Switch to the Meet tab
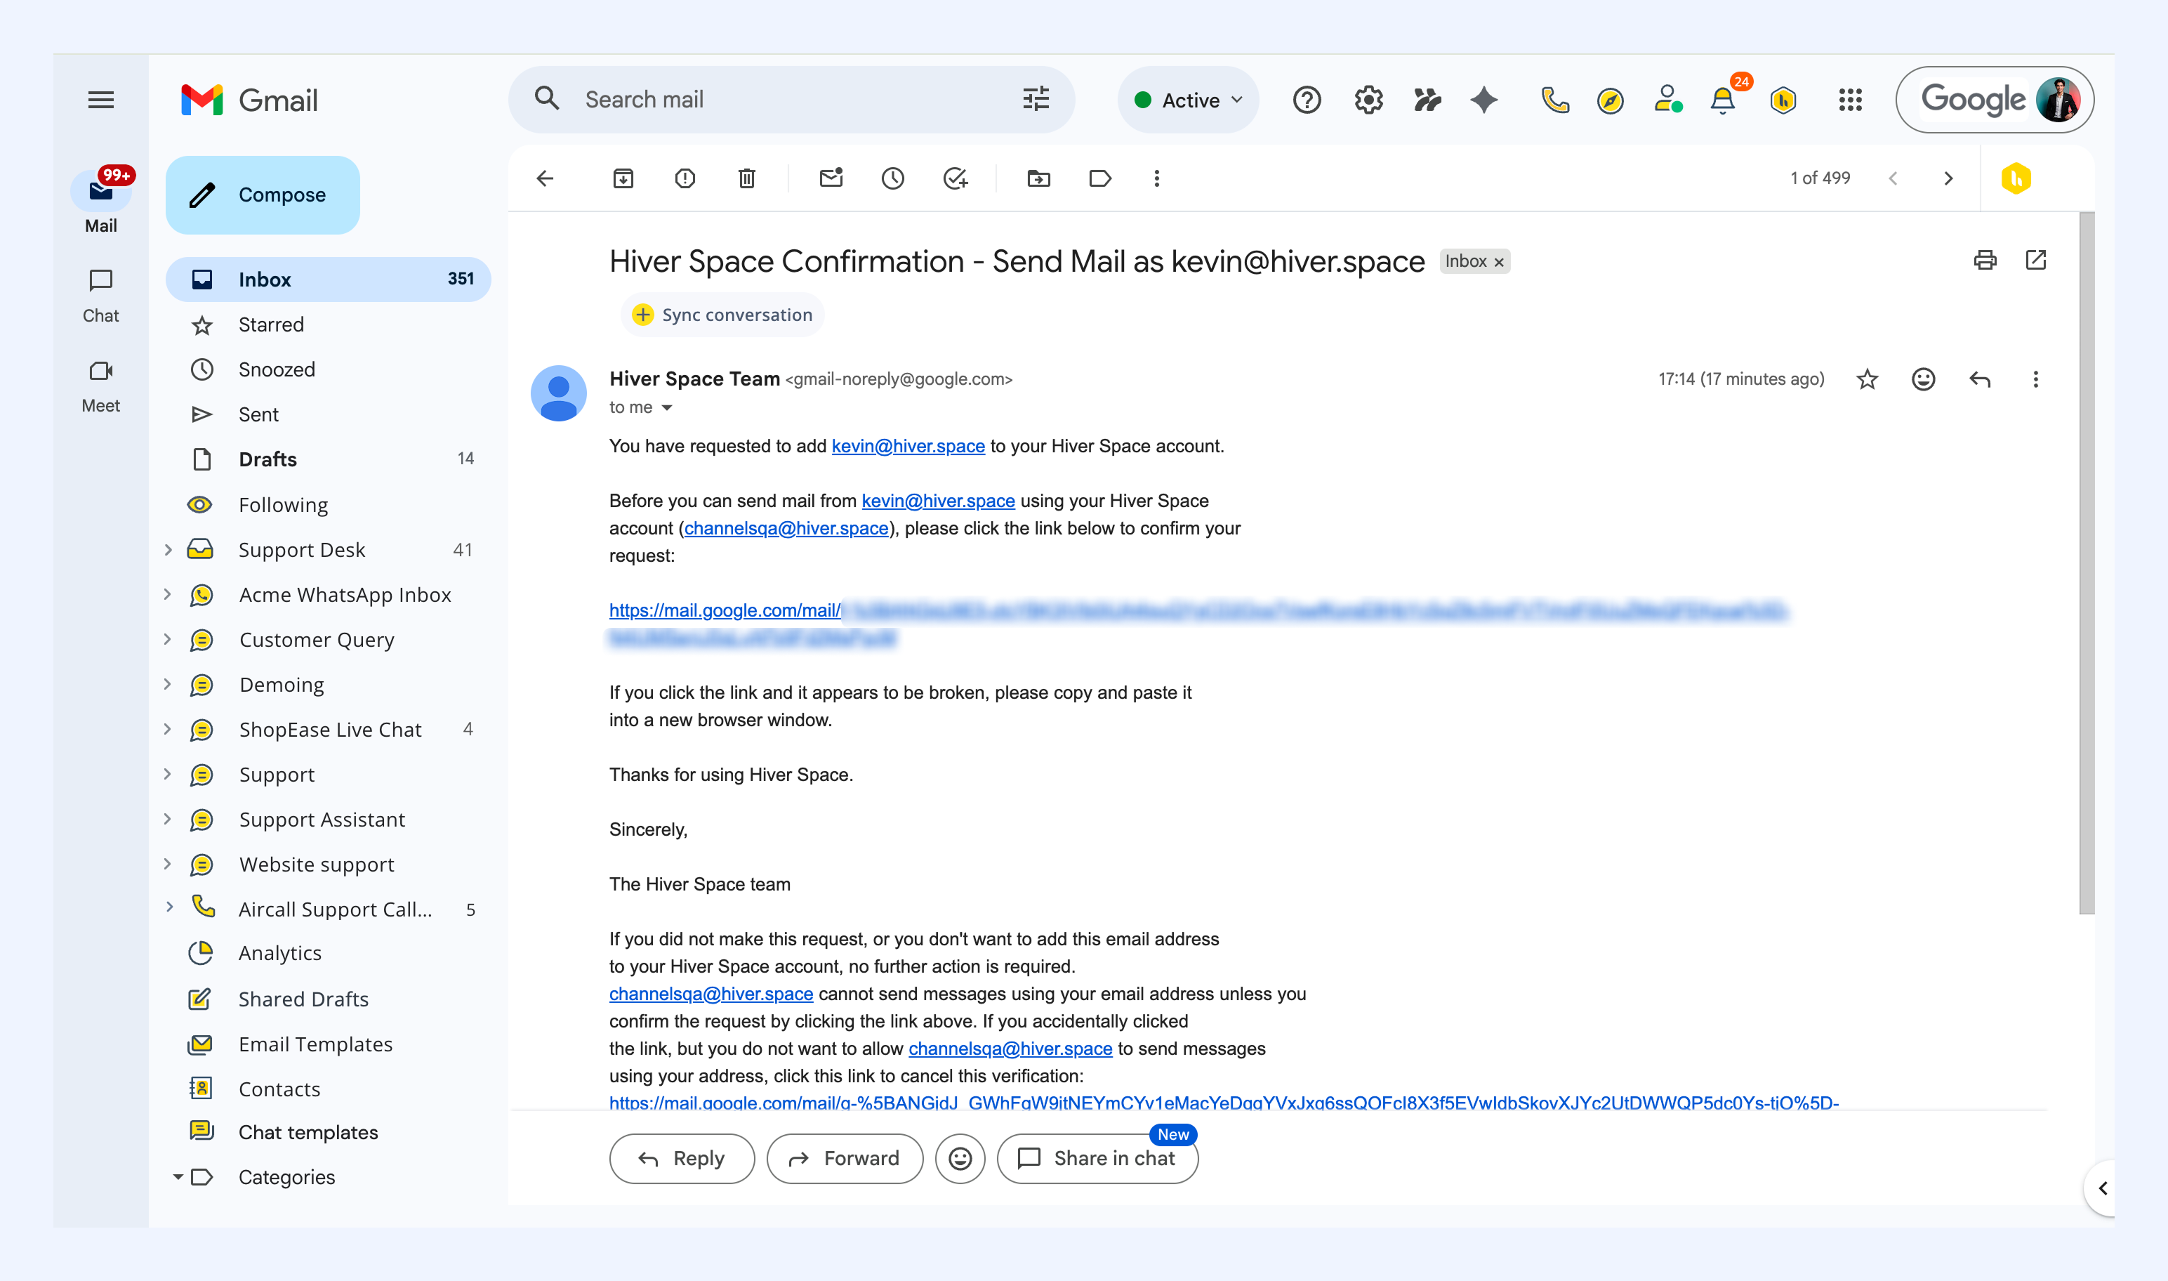 (101, 386)
